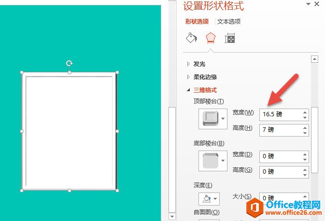Decrease top bevel 高度(H) with down spinner
Viewport: 325px width, 221px height.
(x=305, y=133)
